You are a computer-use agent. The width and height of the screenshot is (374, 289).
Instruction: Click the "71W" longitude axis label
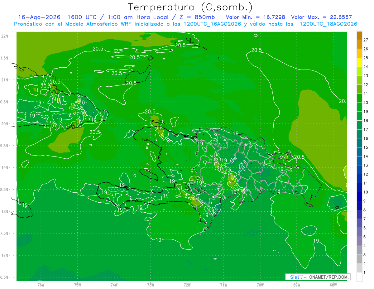point(223,285)
